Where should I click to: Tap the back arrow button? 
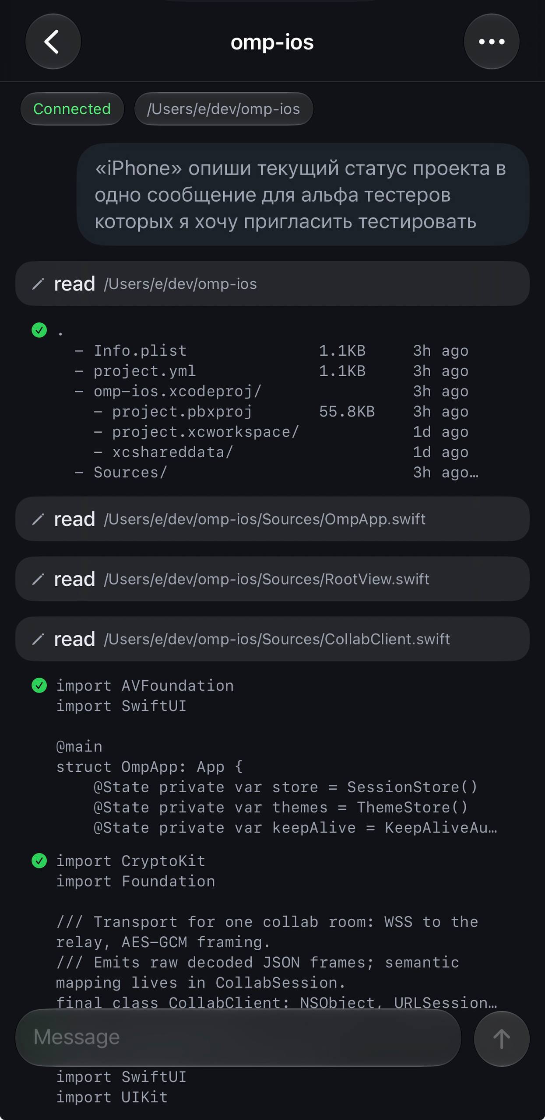(53, 42)
